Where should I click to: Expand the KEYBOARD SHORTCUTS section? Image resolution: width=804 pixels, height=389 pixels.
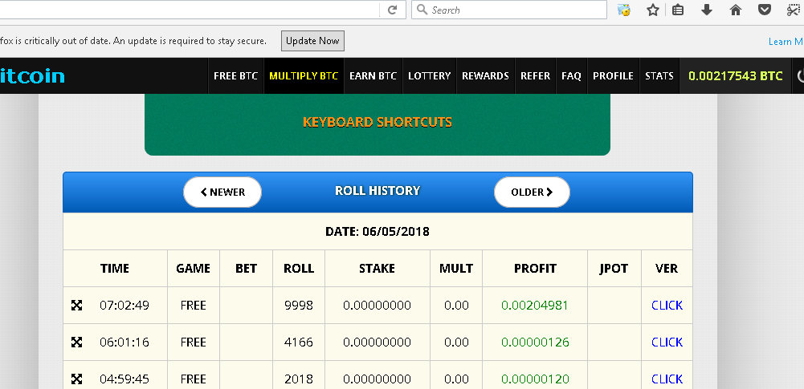(x=378, y=122)
